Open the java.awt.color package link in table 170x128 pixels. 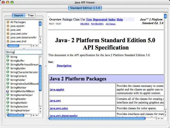coord(59,108)
